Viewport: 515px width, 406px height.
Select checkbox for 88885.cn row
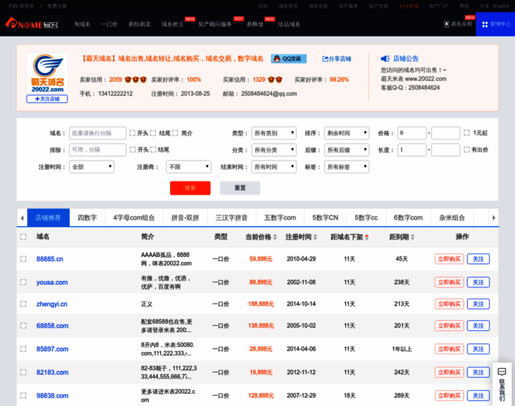[24, 259]
